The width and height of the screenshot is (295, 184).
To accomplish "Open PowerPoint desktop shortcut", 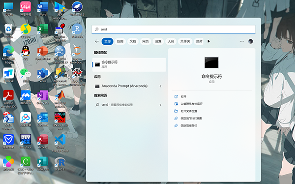I will click(x=43, y=53).
